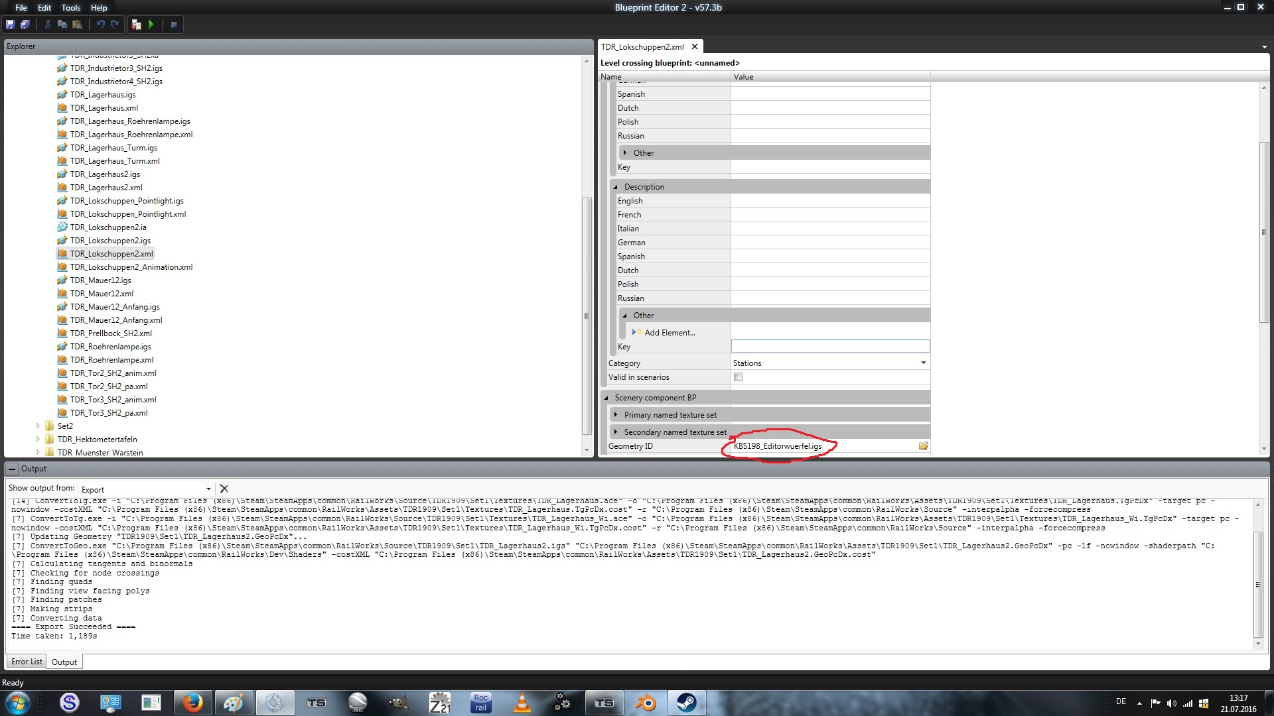Screen dimensions: 1274x716
Task: Click the Save All toolbar icon
Action: 25,25
